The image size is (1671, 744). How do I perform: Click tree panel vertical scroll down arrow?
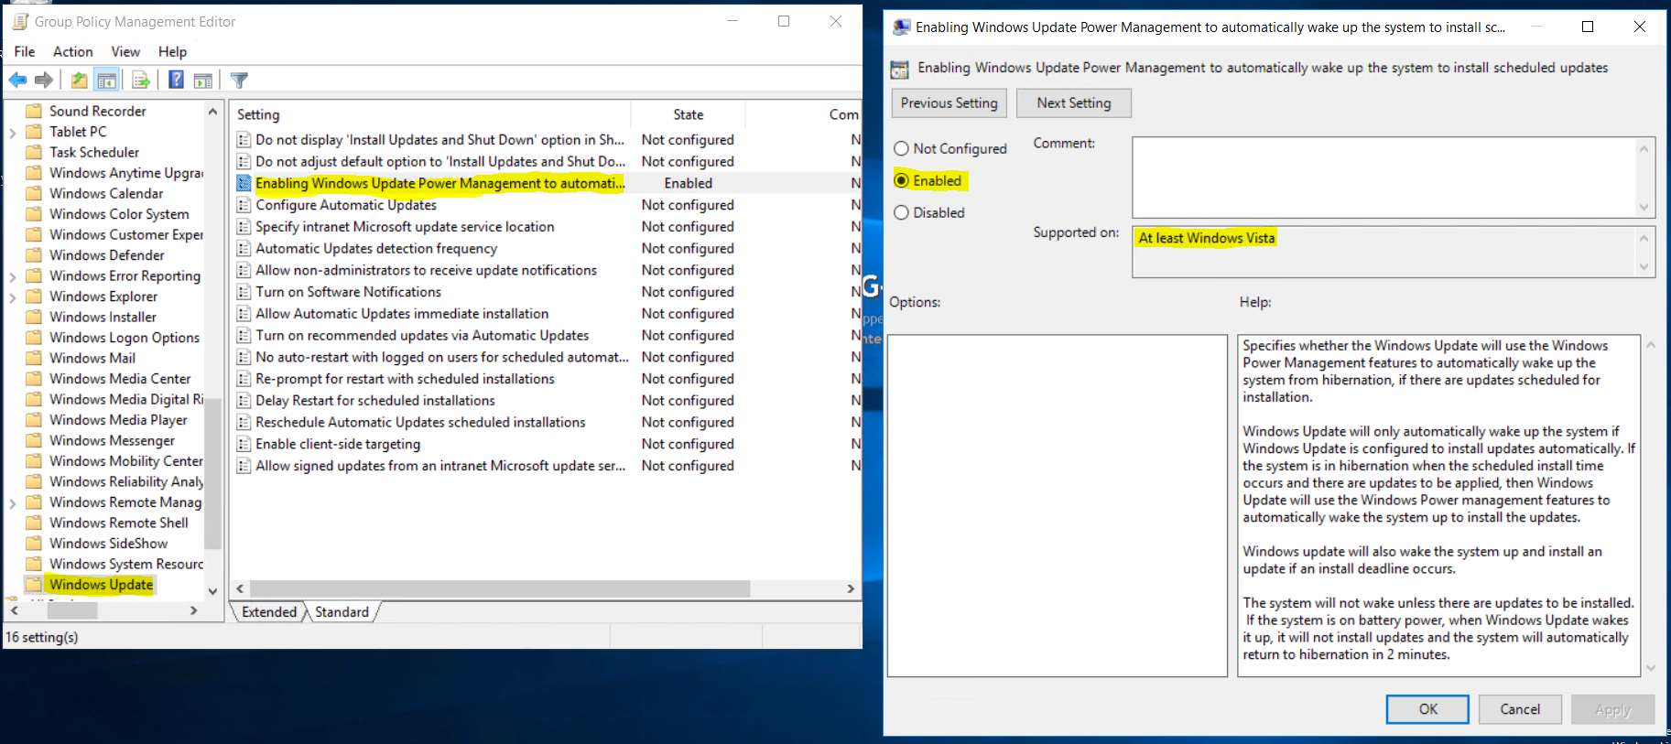(212, 591)
